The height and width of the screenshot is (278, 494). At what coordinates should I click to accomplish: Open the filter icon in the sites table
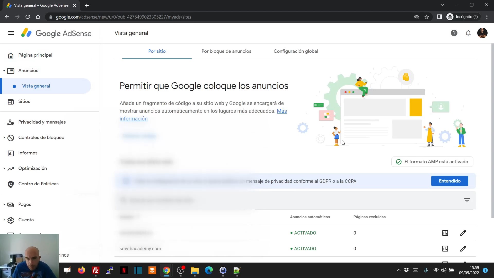click(467, 200)
